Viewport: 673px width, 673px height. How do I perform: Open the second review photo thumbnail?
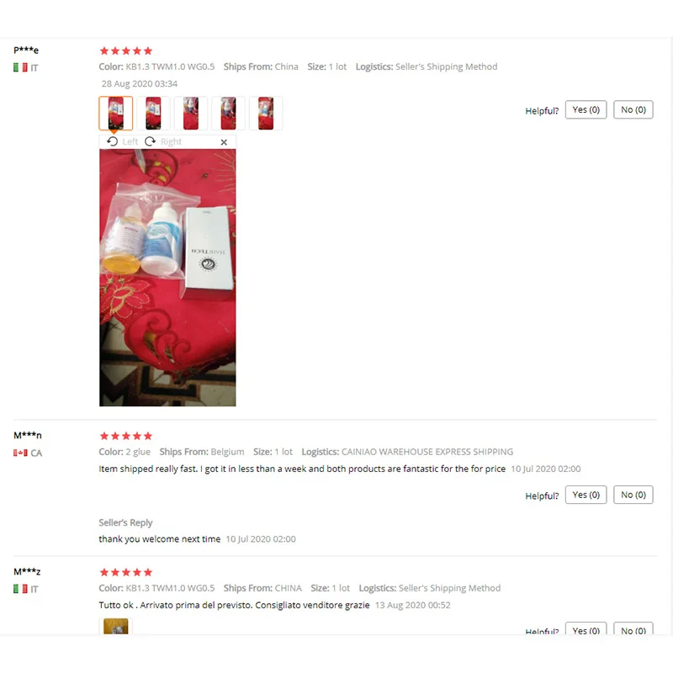coord(153,114)
